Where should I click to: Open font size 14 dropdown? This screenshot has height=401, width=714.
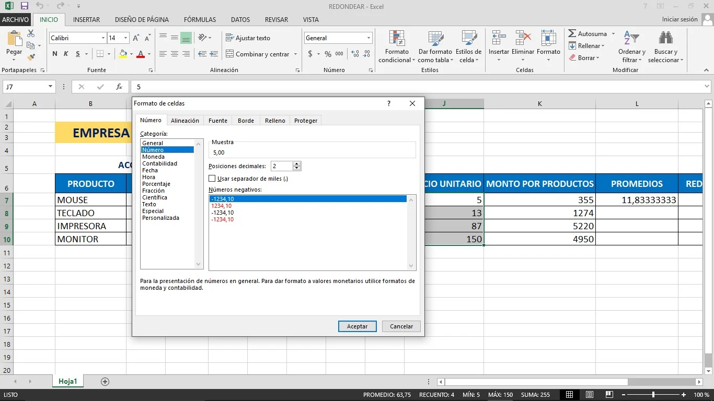coord(126,38)
